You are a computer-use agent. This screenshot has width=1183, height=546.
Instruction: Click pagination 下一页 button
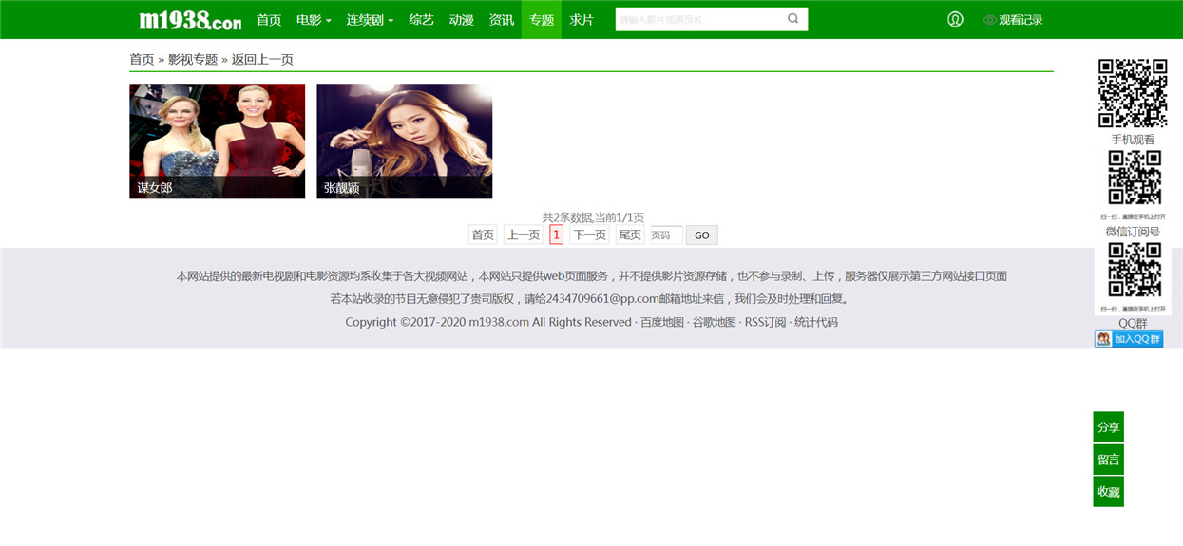(589, 235)
